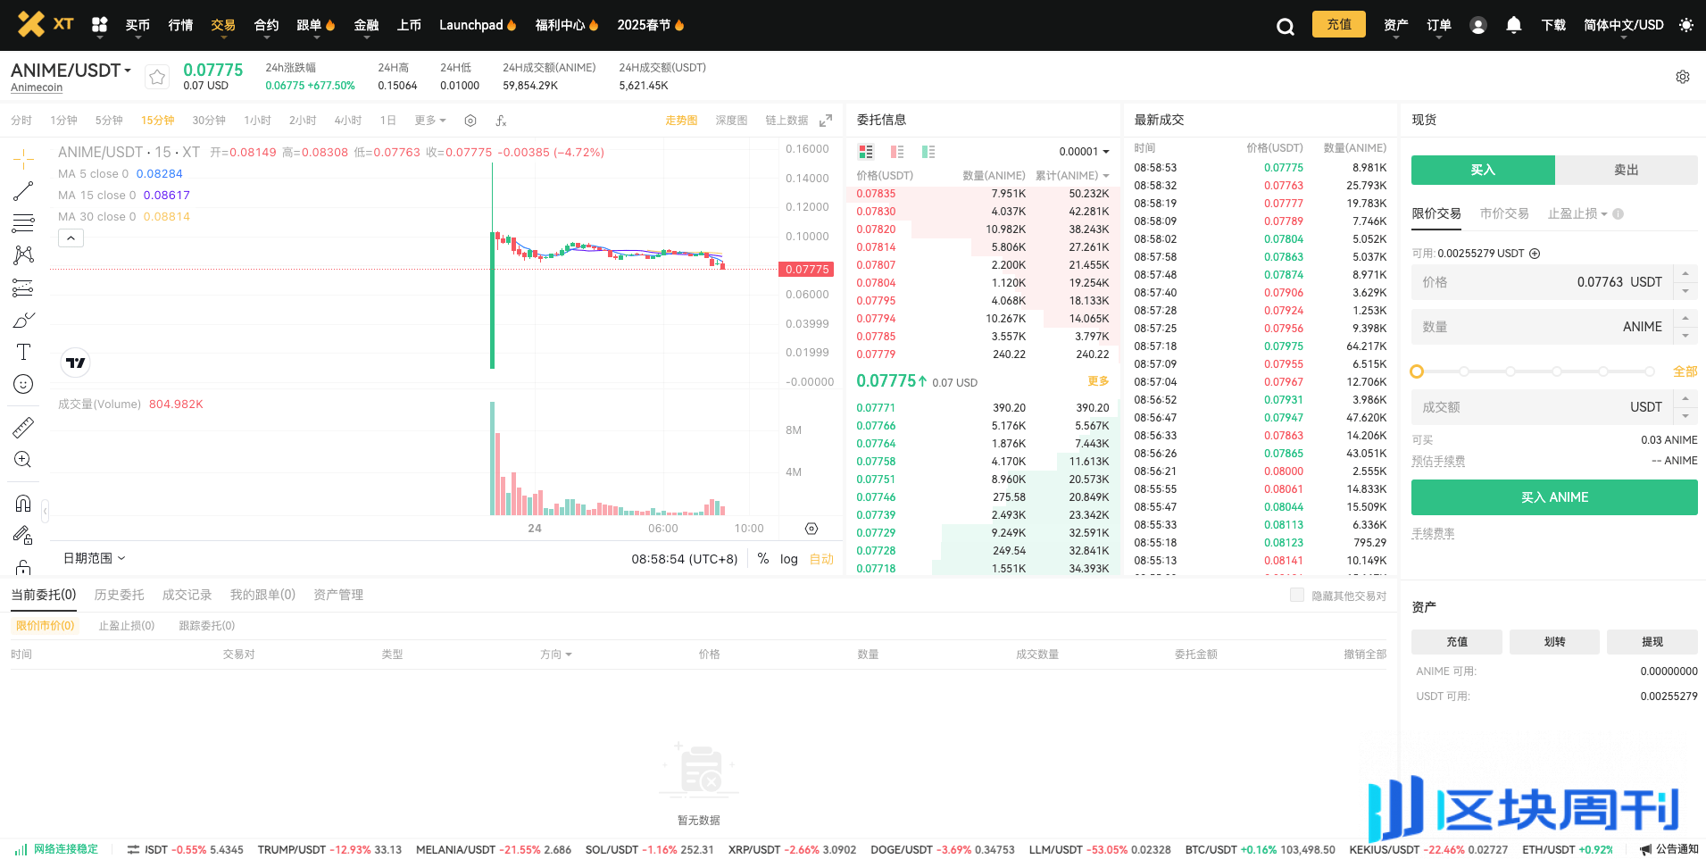Toggle magnet mode

point(23,504)
